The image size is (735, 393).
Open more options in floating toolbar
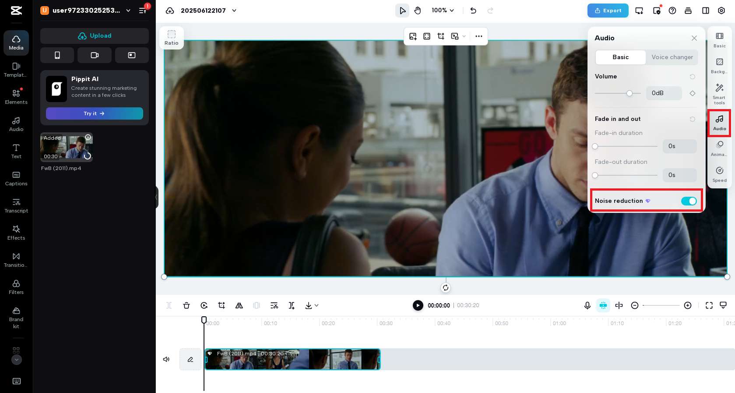point(479,36)
